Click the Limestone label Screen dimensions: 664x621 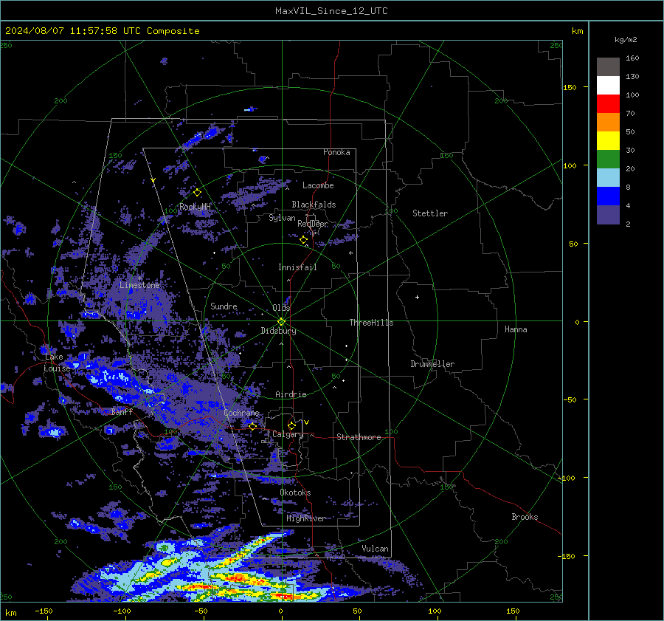tap(139, 285)
